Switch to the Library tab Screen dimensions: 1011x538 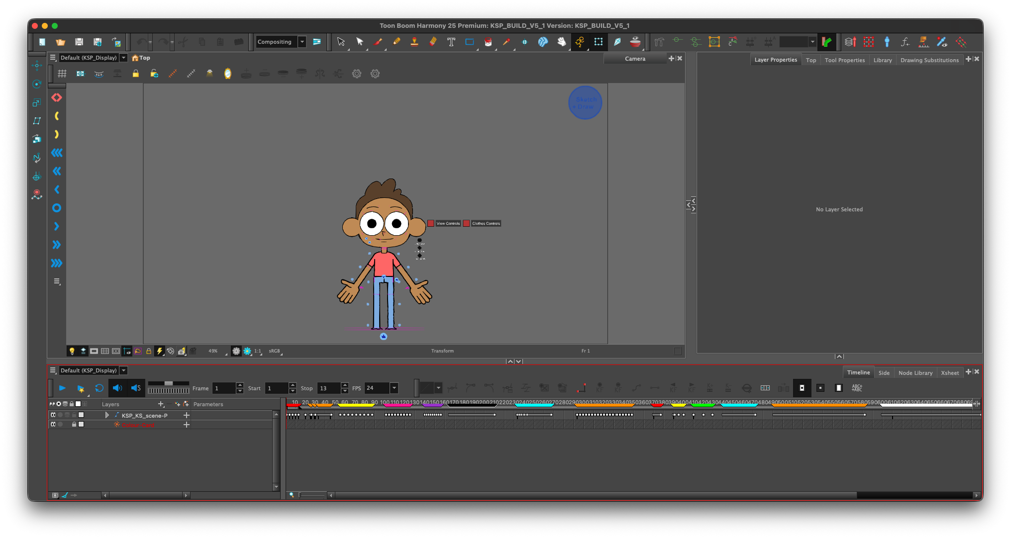(883, 60)
